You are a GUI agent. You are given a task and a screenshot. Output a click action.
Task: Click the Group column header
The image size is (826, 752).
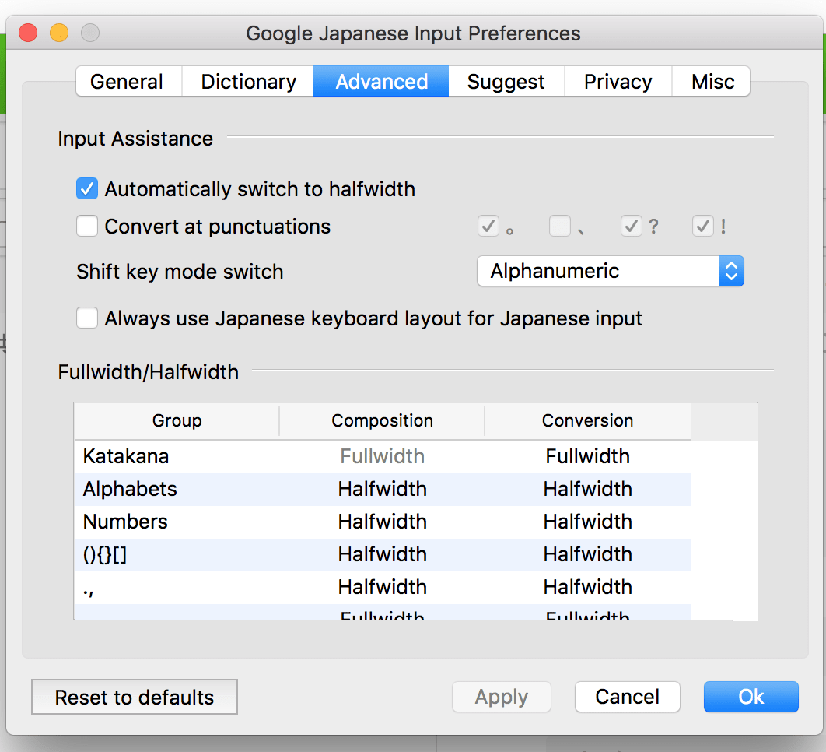click(x=177, y=421)
